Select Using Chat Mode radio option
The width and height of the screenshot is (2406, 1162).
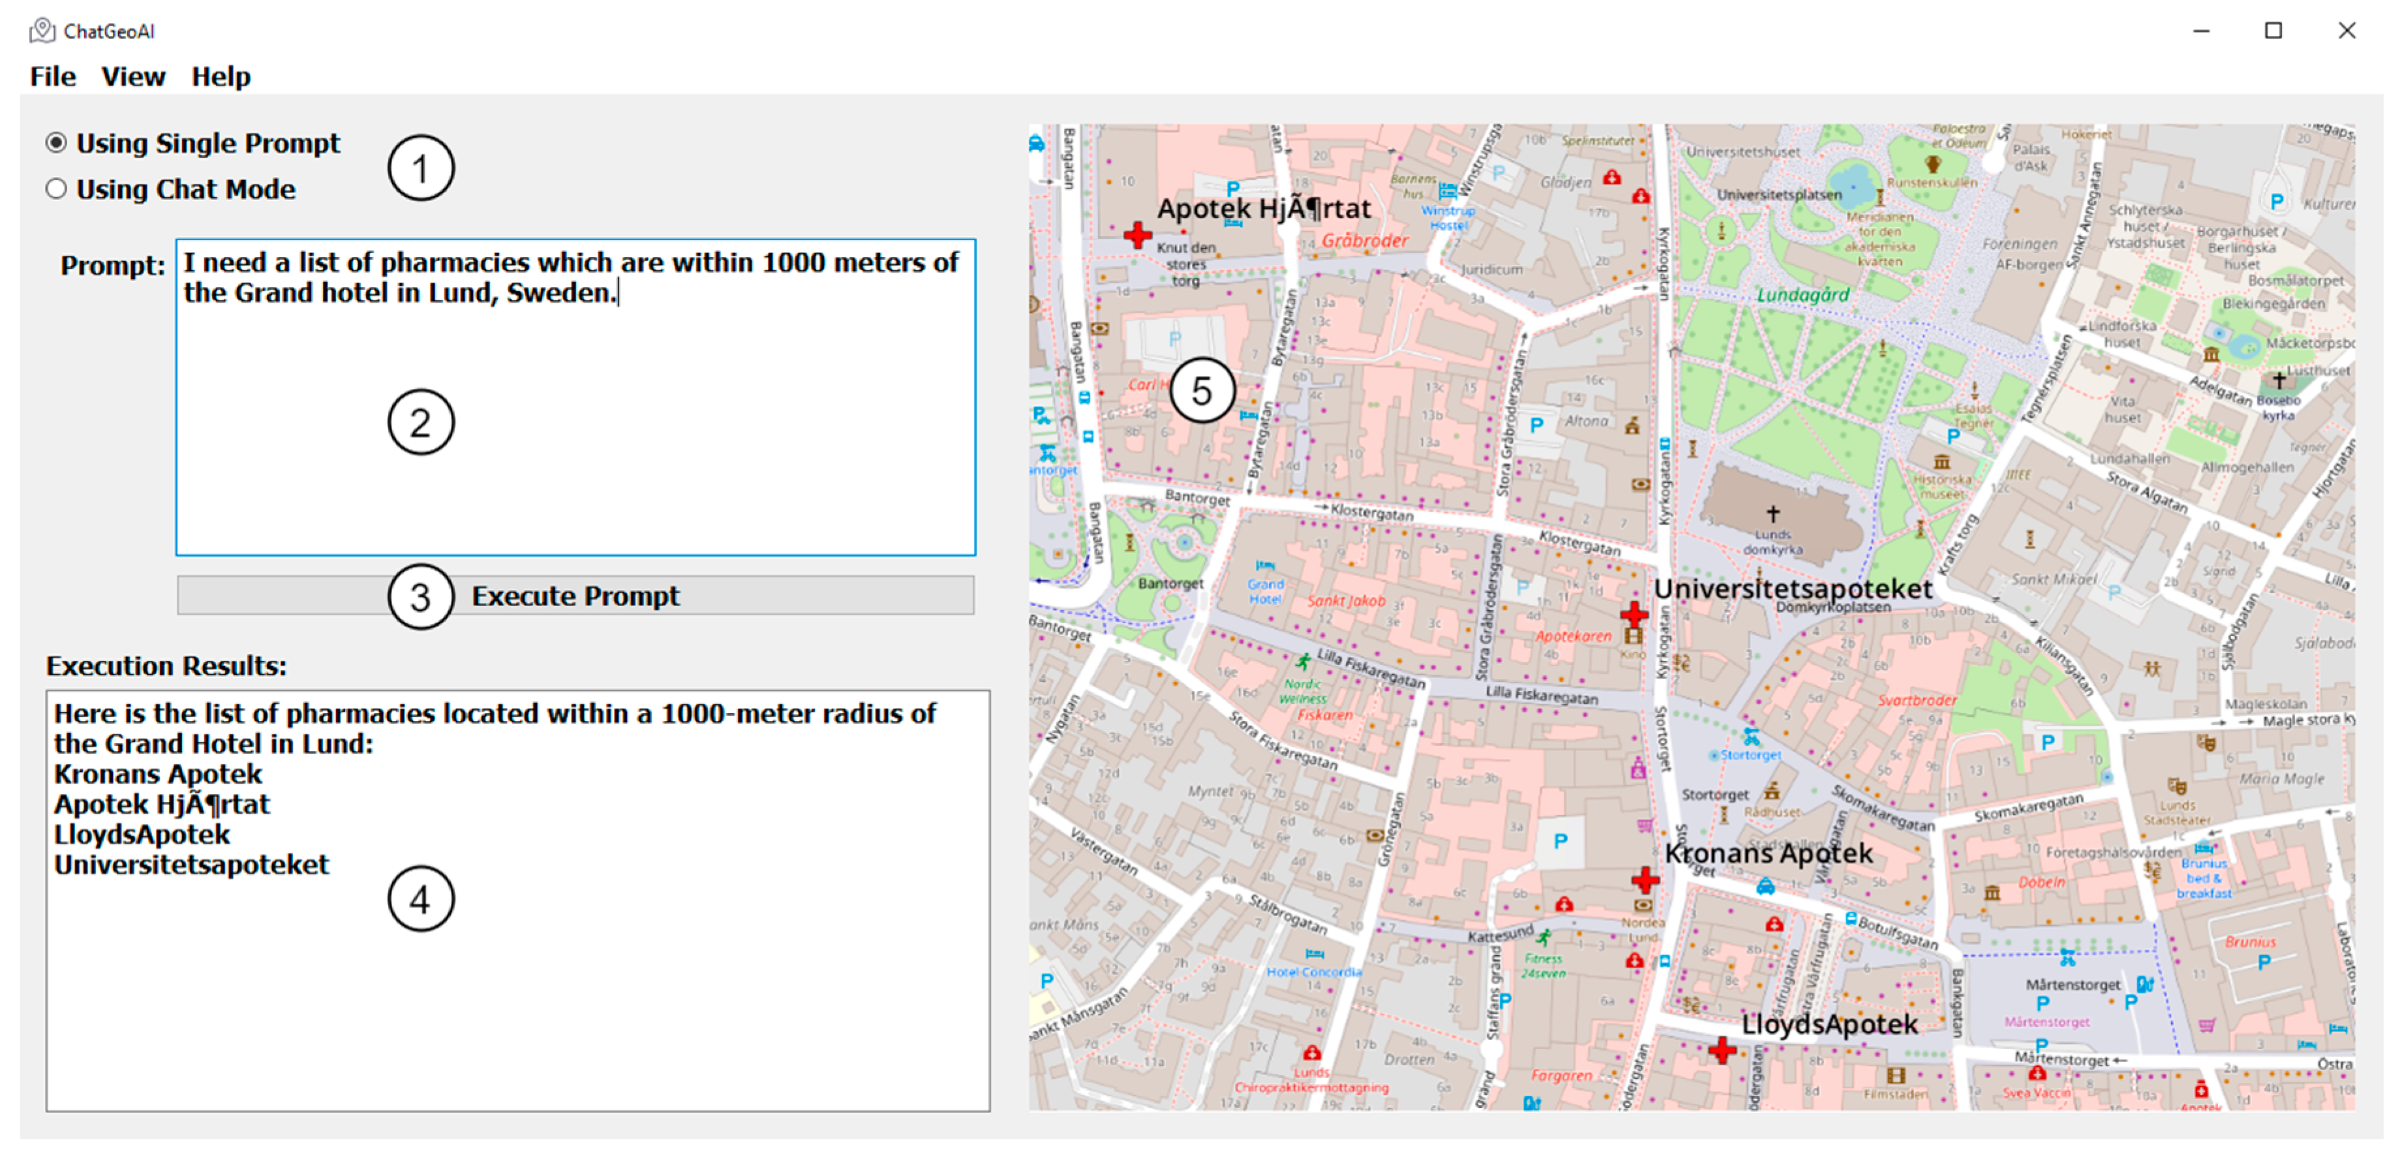[x=57, y=190]
